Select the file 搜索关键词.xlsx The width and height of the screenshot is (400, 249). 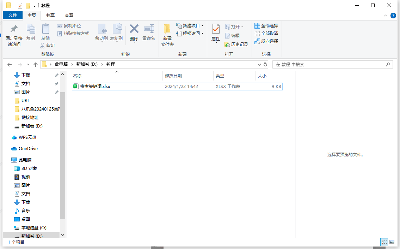pyautogui.click(x=177, y=87)
